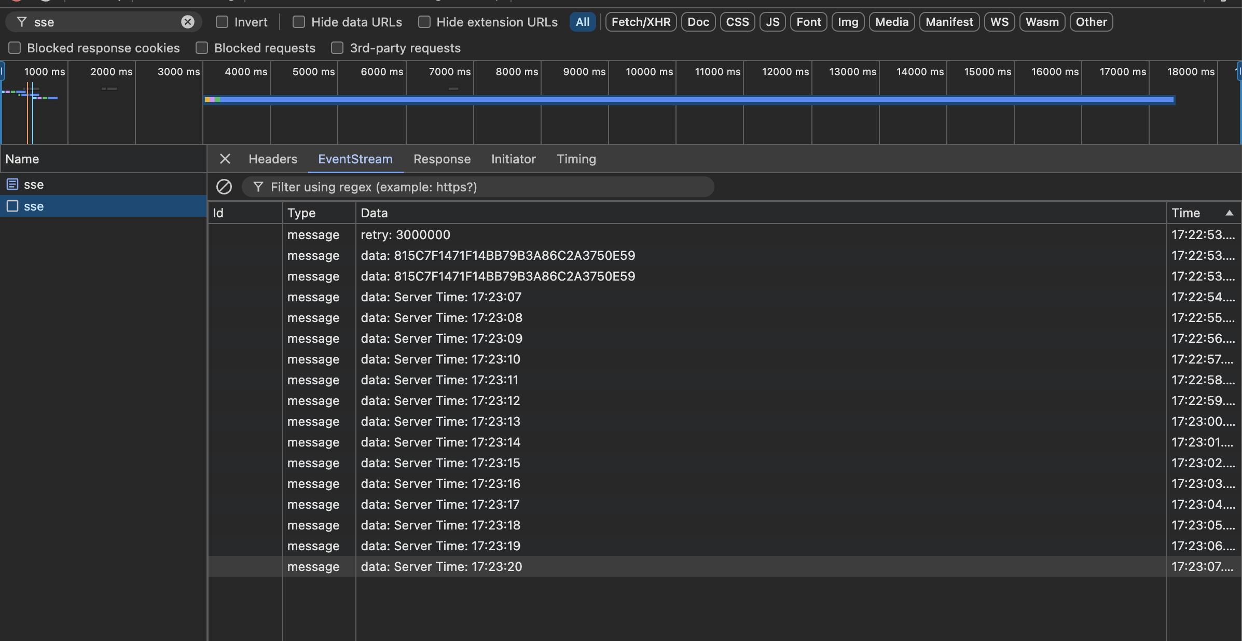Close the request details pane
Viewport: 1242px width, 641px height.
point(225,159)
